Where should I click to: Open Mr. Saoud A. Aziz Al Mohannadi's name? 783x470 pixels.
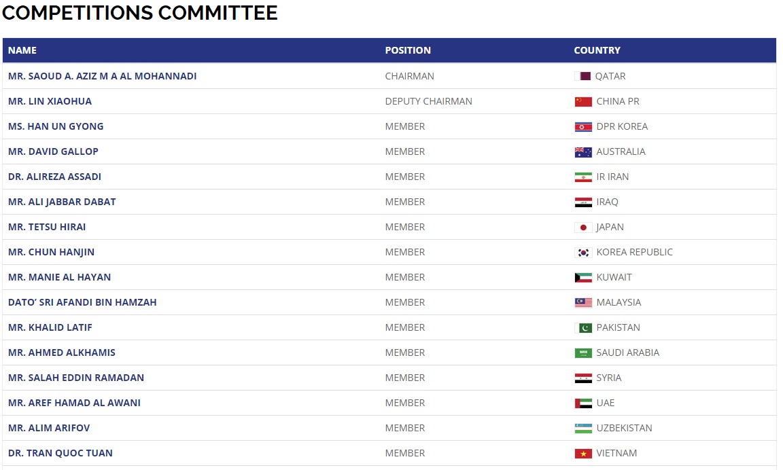[102, 76]
